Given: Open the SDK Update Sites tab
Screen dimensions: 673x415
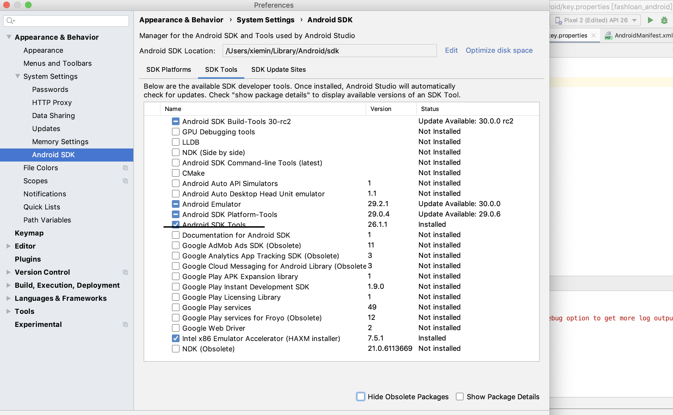Looking at the screenshot, I should (x=278, y=70).
